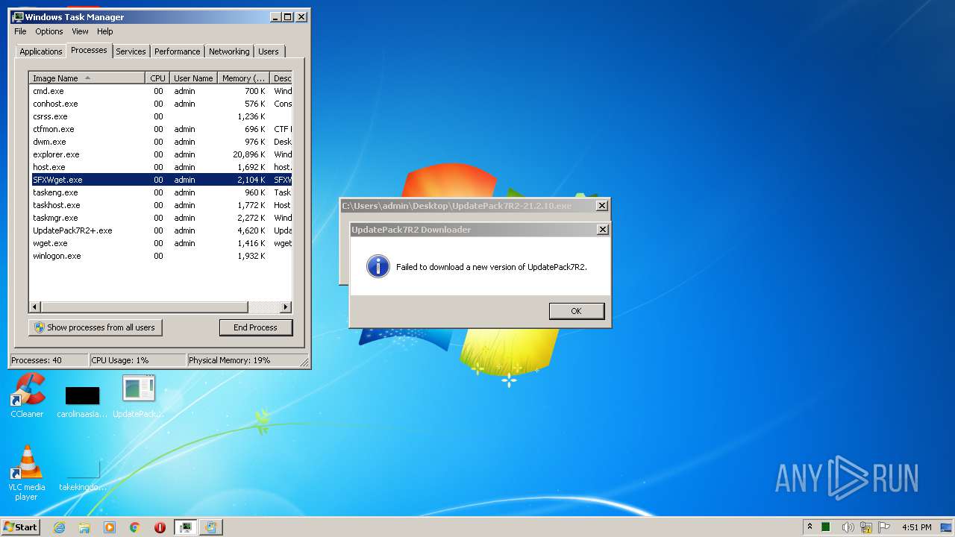Select host.exe process row
The width and height of the screenshot is (955, 537).
(160, 167)
